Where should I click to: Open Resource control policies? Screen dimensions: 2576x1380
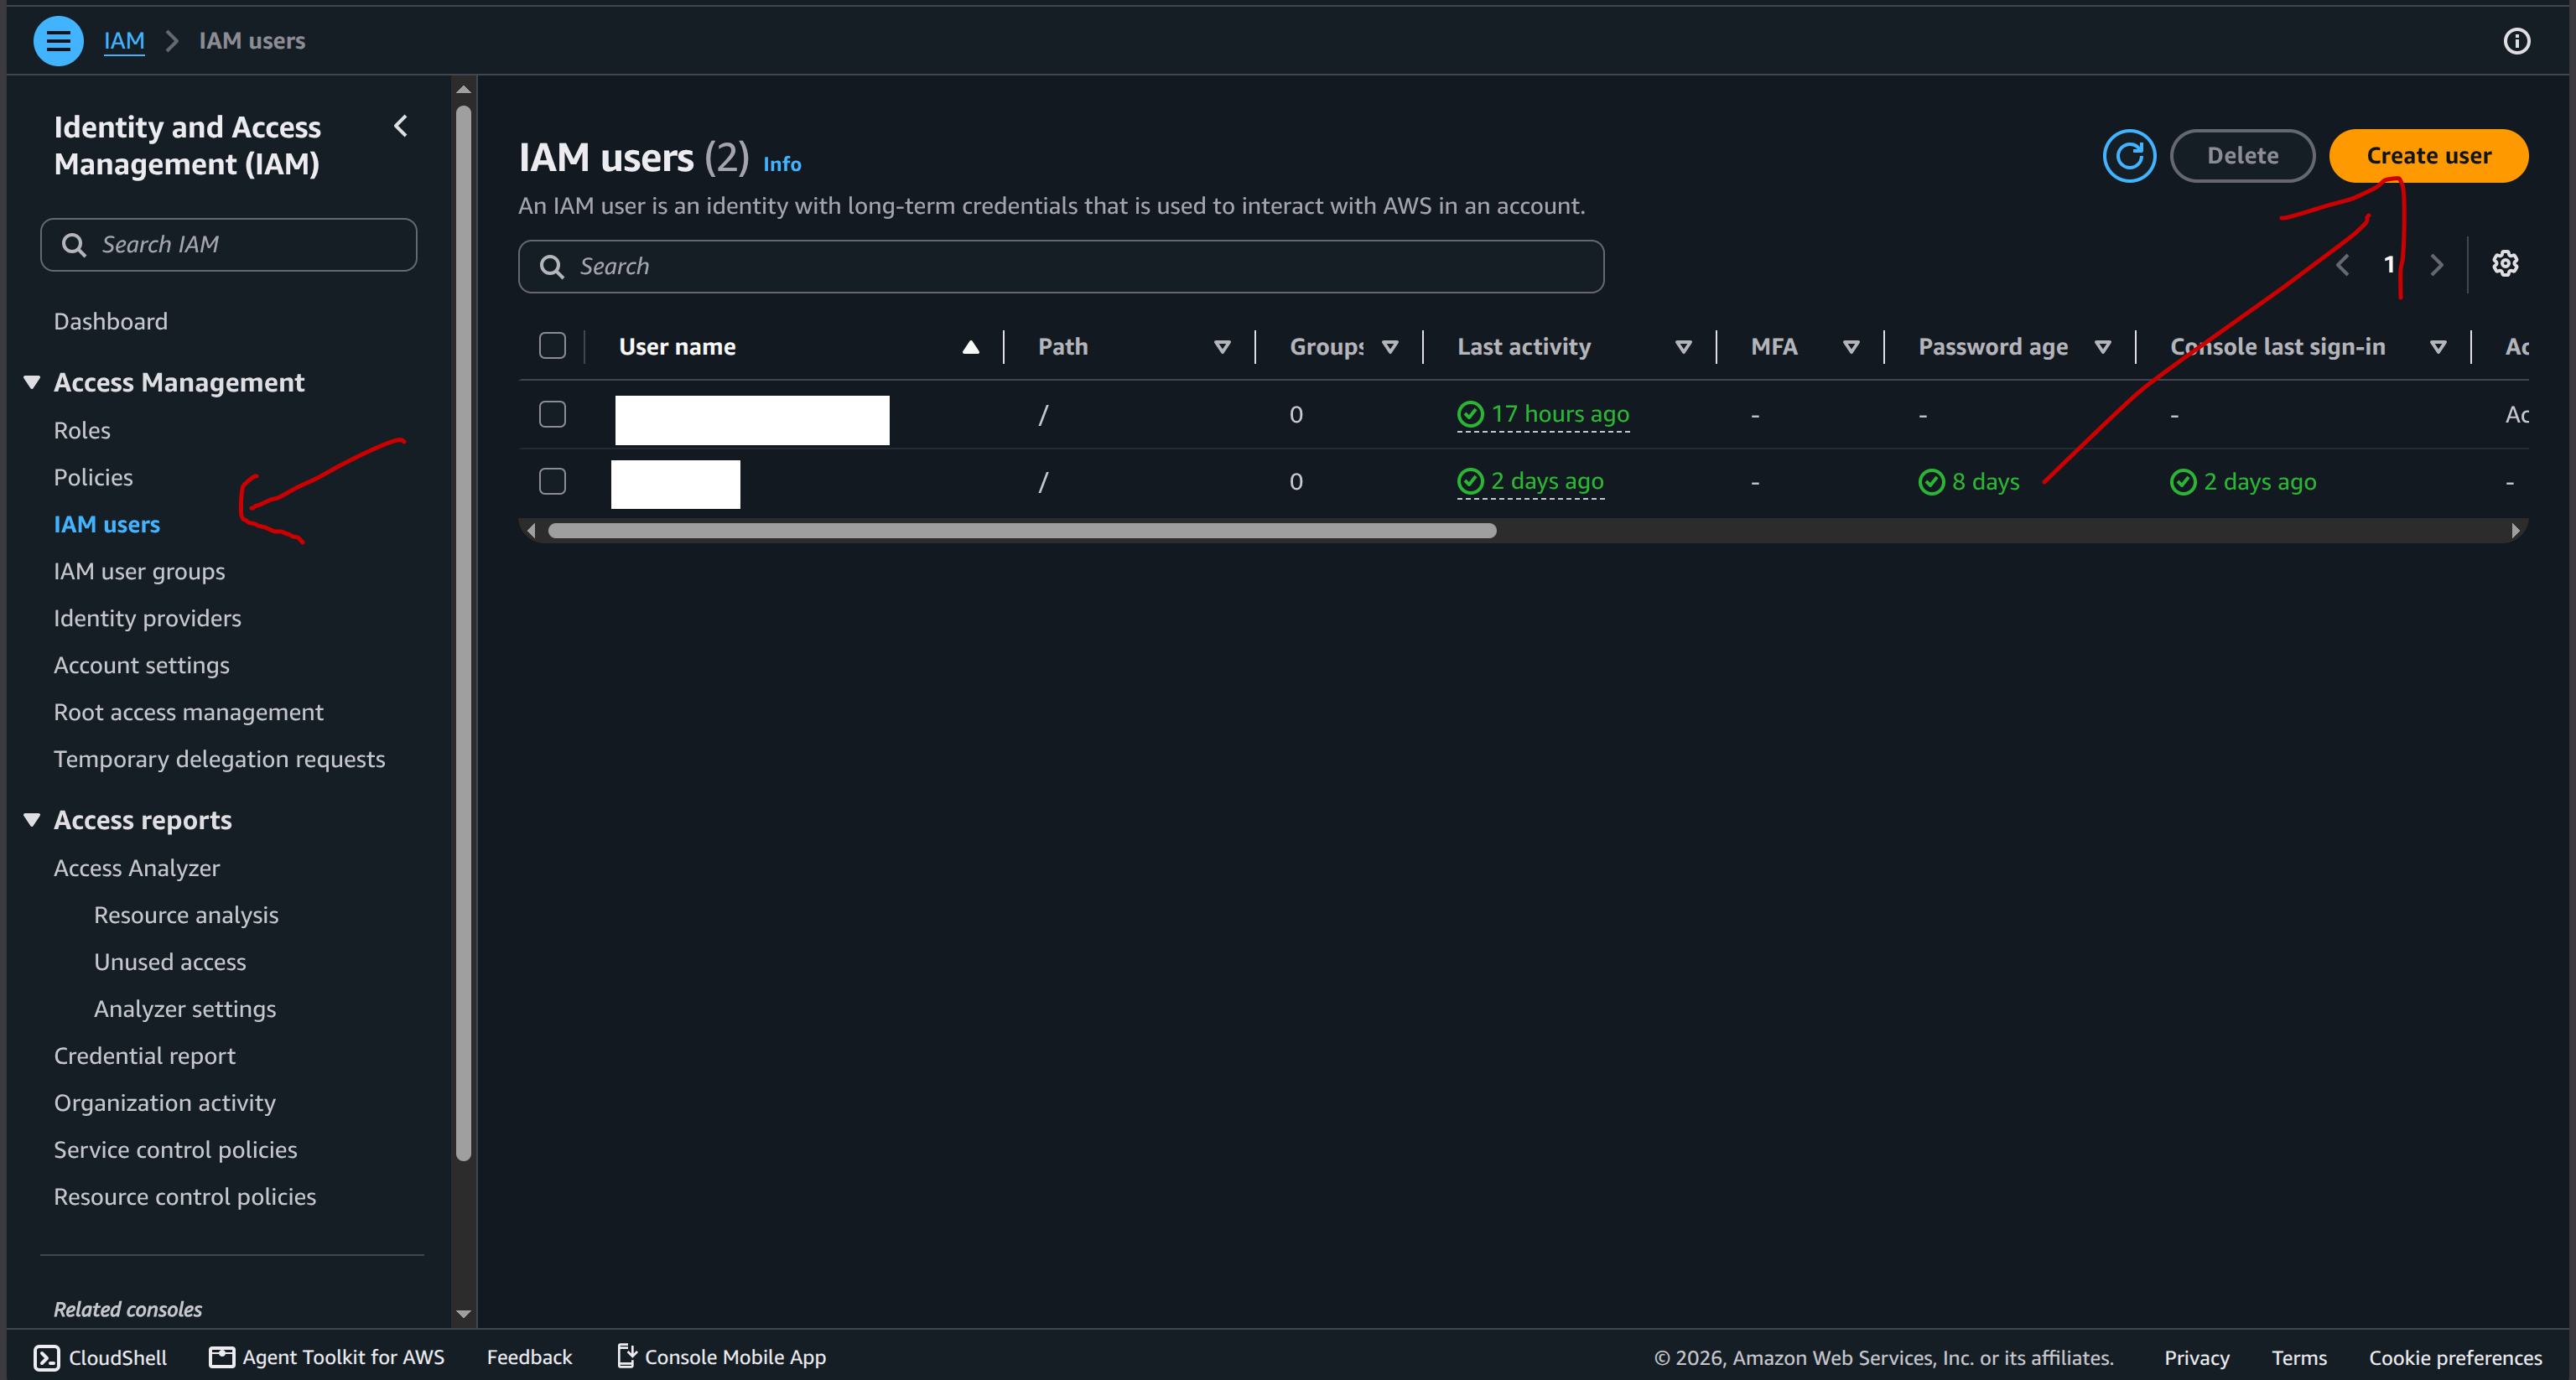click(x=185, y=1198)
